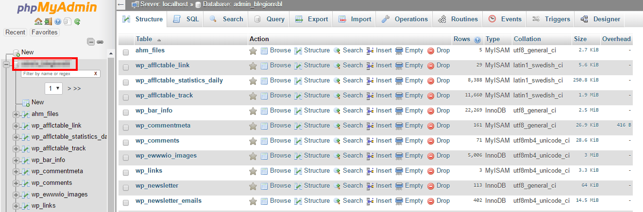Click Empty icon for wp_ewwwio_images
Screen dimensions: 643x212
(x=399, y=156)
